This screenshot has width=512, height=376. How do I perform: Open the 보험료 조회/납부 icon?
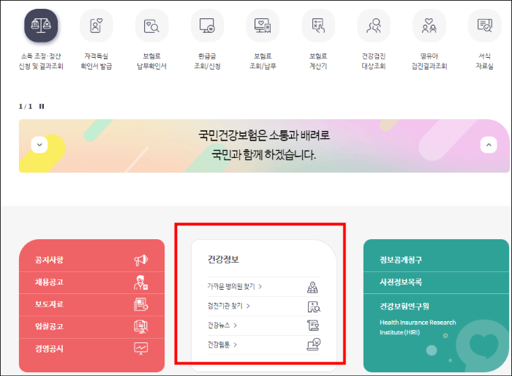pyautogui.click(x=263, y=26)
